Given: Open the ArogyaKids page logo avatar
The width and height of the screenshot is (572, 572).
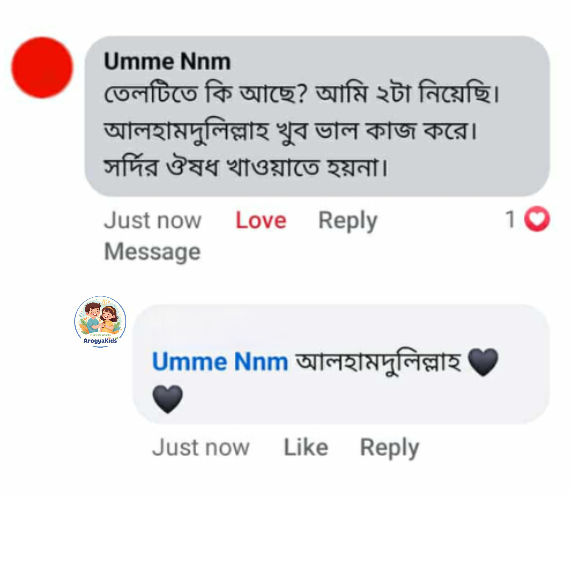Looking at the screenshot, I should (100, 321).
